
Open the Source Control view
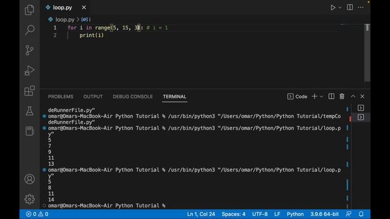pyautogui.click(x=29, y=50)
